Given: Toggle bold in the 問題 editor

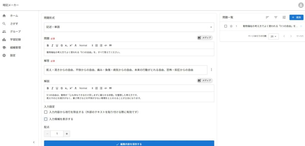Looking at the screenshot, I should [48, 45].
